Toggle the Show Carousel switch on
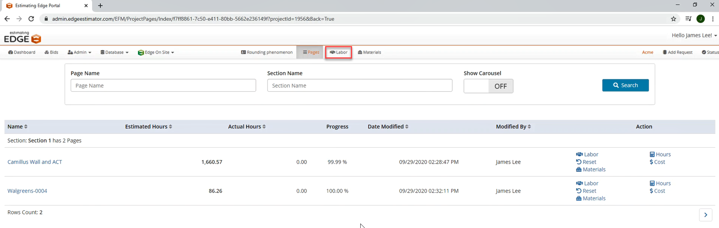The width and height of the screenshot is (719, 228). coord(488,86)
